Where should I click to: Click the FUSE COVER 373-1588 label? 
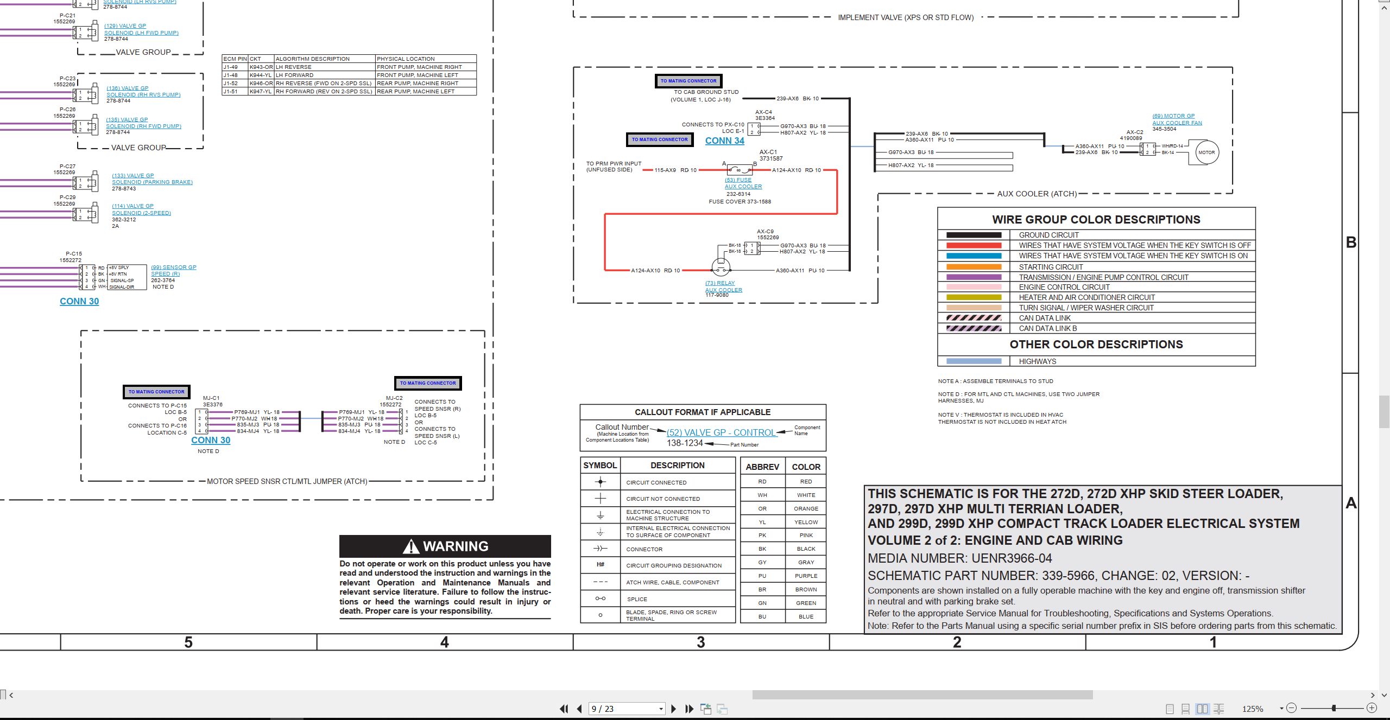(x=740, y=202)
